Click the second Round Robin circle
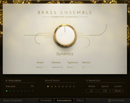 point(52,87)
